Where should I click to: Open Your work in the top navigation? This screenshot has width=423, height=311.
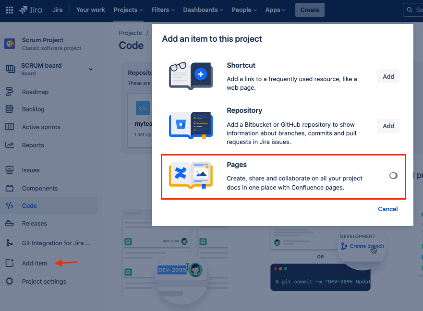[91, 10]
